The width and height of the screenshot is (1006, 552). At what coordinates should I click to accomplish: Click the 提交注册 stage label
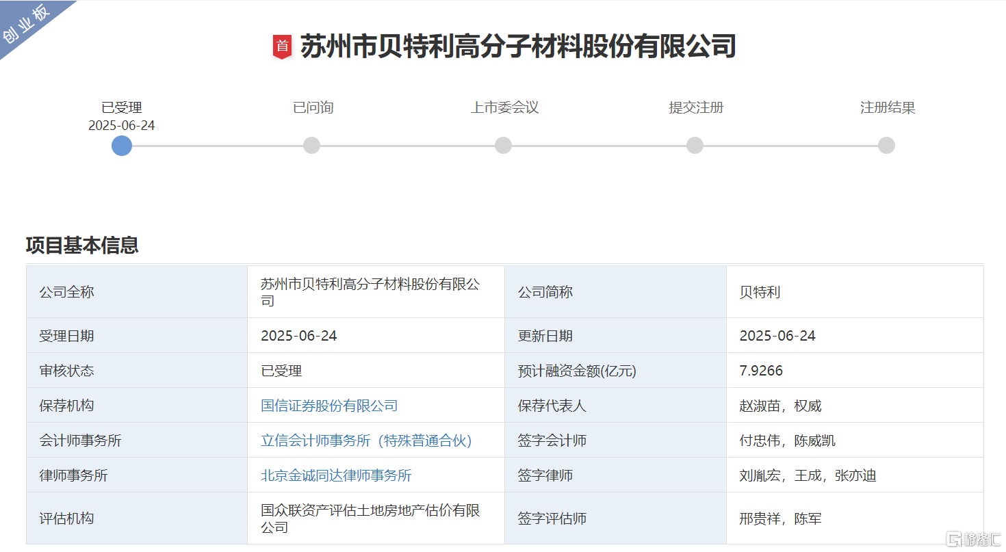tap(696, 107)
